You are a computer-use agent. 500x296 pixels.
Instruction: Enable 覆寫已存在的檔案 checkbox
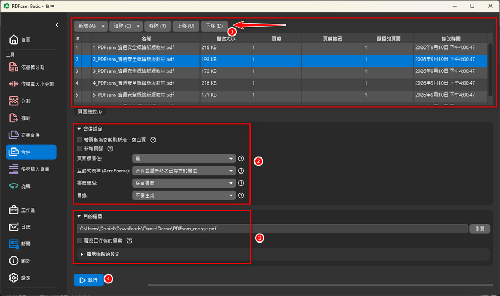point(79,240)
